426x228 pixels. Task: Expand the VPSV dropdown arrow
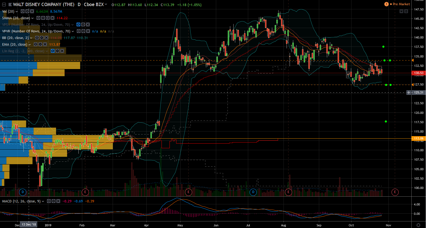click(x=73, y=25)
